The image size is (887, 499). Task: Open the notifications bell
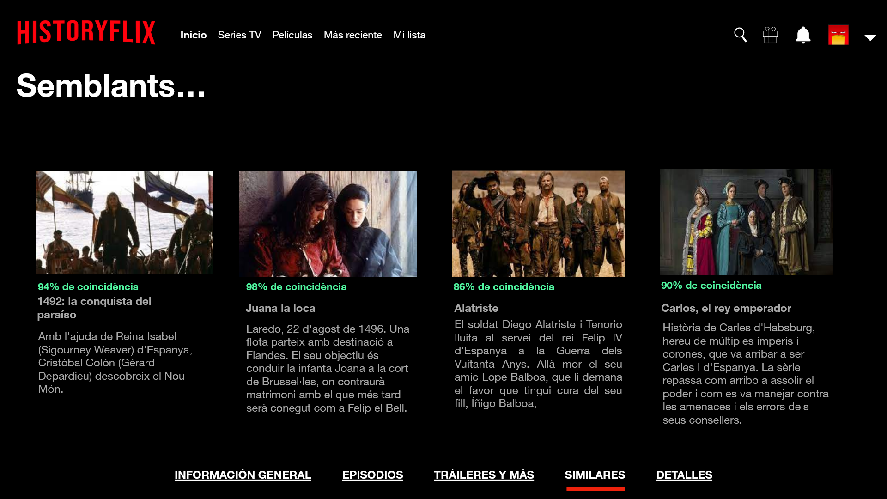(x=803, y=35)
